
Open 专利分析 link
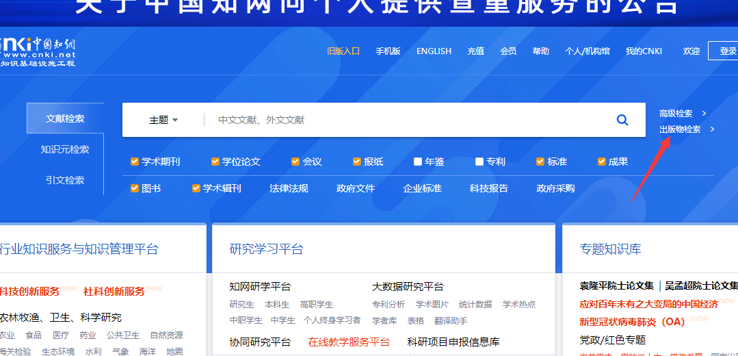coord(388,305)
